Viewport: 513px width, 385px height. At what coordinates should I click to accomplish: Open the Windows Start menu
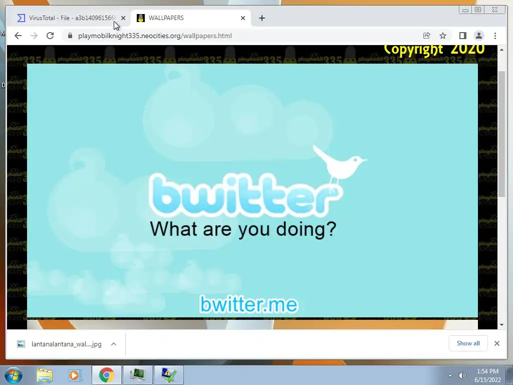(x=14, y=375)
